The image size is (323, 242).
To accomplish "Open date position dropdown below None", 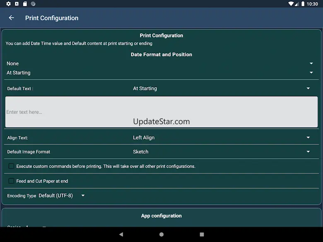I will coord(160,73).
